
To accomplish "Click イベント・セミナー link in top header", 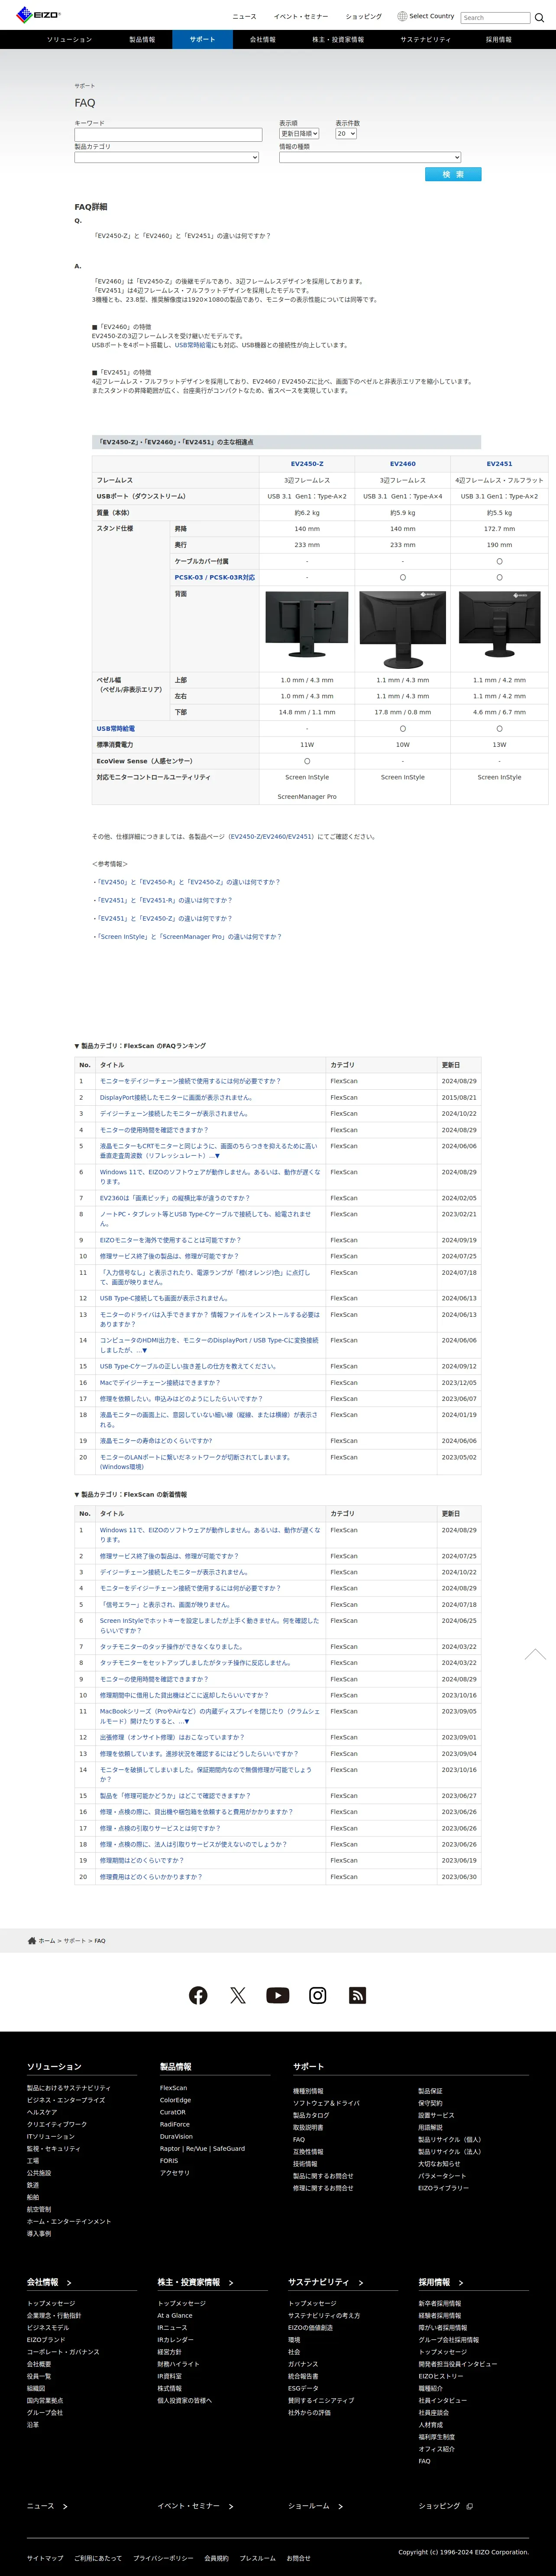I will [x=301, y=16].
